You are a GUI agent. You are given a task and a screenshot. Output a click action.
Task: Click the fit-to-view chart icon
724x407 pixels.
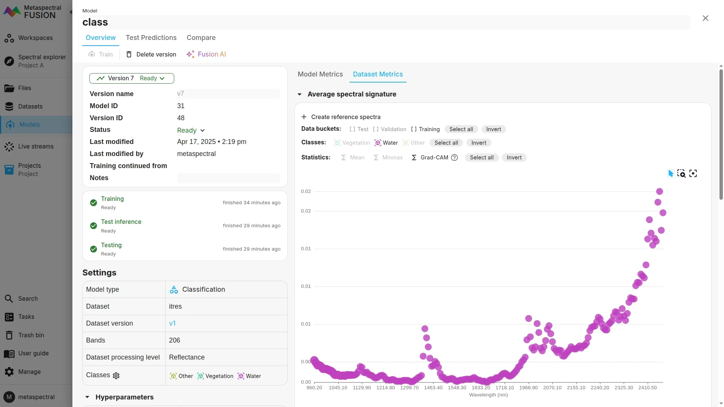point(693,173)
